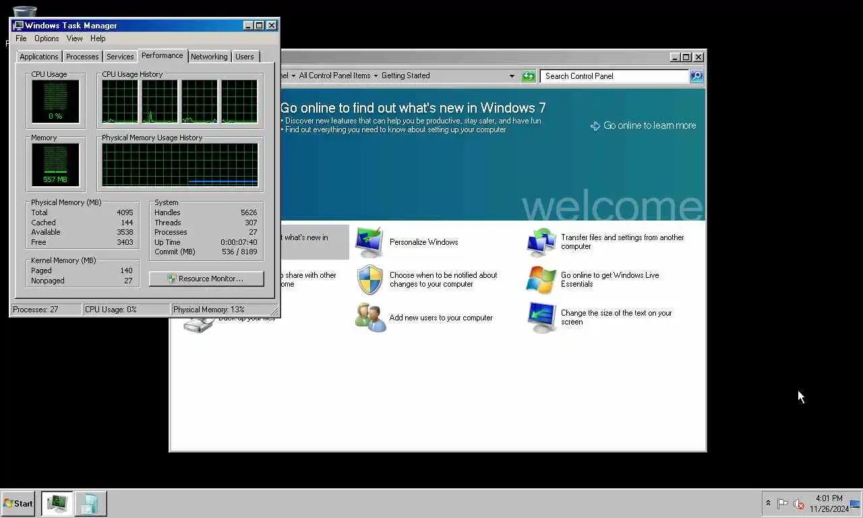The height and width of the screenshot is (518, 863).
Task: Click the User Account Control shield icon
Action: tap(369, 280)
